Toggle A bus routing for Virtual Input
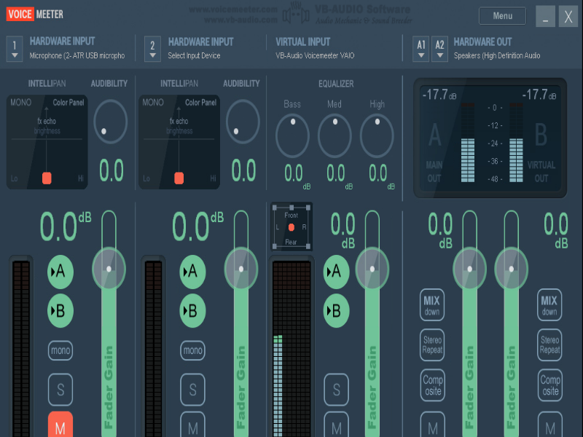This screenshot has width=583, height=437. [x=337, y=272]
